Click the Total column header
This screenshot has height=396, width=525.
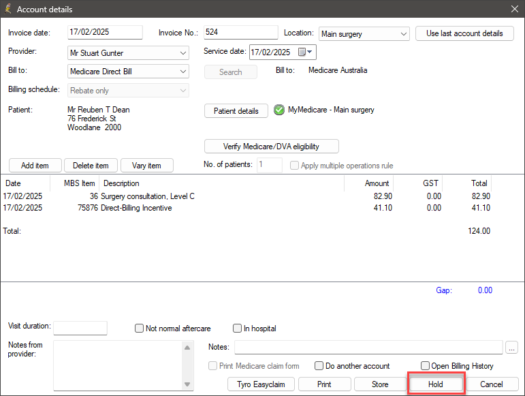pyautogui.click(x=467, y=183)
